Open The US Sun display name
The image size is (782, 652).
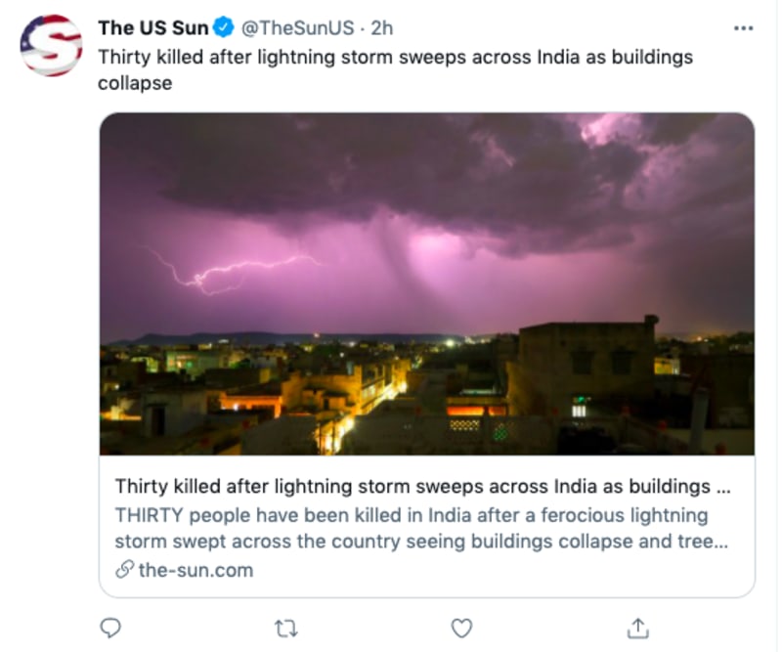point(152,28)
